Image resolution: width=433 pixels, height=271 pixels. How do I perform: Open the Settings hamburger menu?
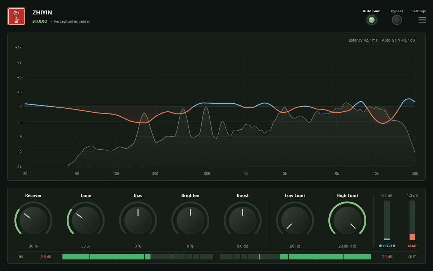point(422,20)
